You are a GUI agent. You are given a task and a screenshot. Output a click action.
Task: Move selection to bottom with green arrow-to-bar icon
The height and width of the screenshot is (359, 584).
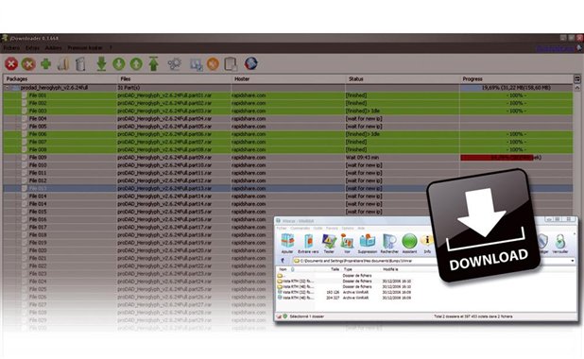[x=101, y=64]
